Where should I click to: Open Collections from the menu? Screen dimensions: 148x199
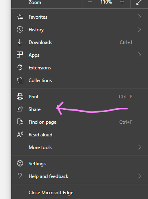click(80, 80)
